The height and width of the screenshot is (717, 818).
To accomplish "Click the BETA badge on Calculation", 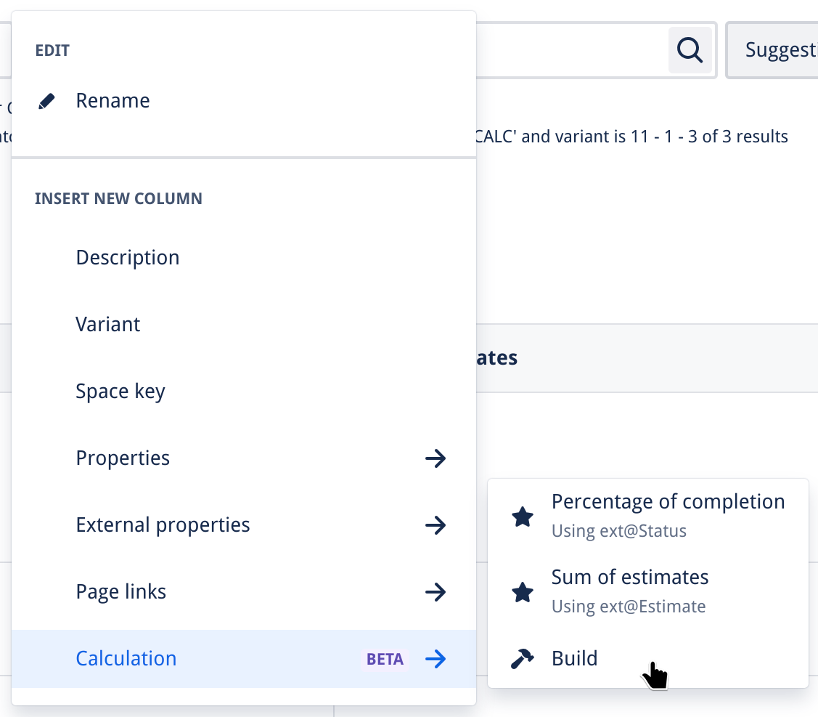I will point(385,659).
